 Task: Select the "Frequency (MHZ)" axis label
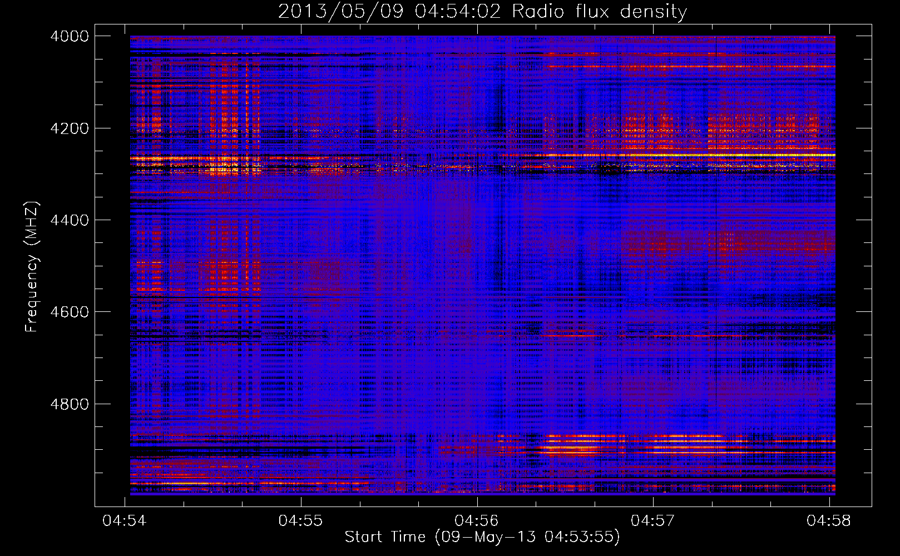(x=32, y=267)
